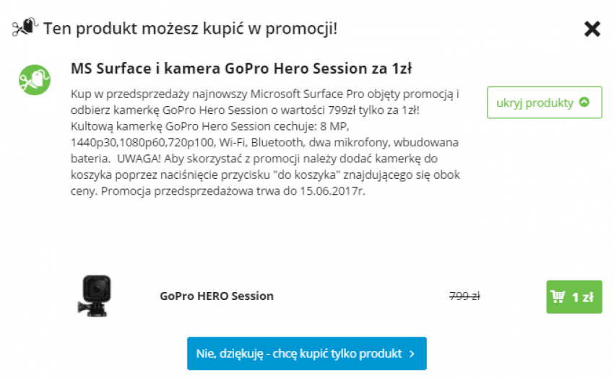This screenshot has width=614, height=380.
Task: Click the Kup w przedsprzedaży description line
Action: tap(264, 94)
